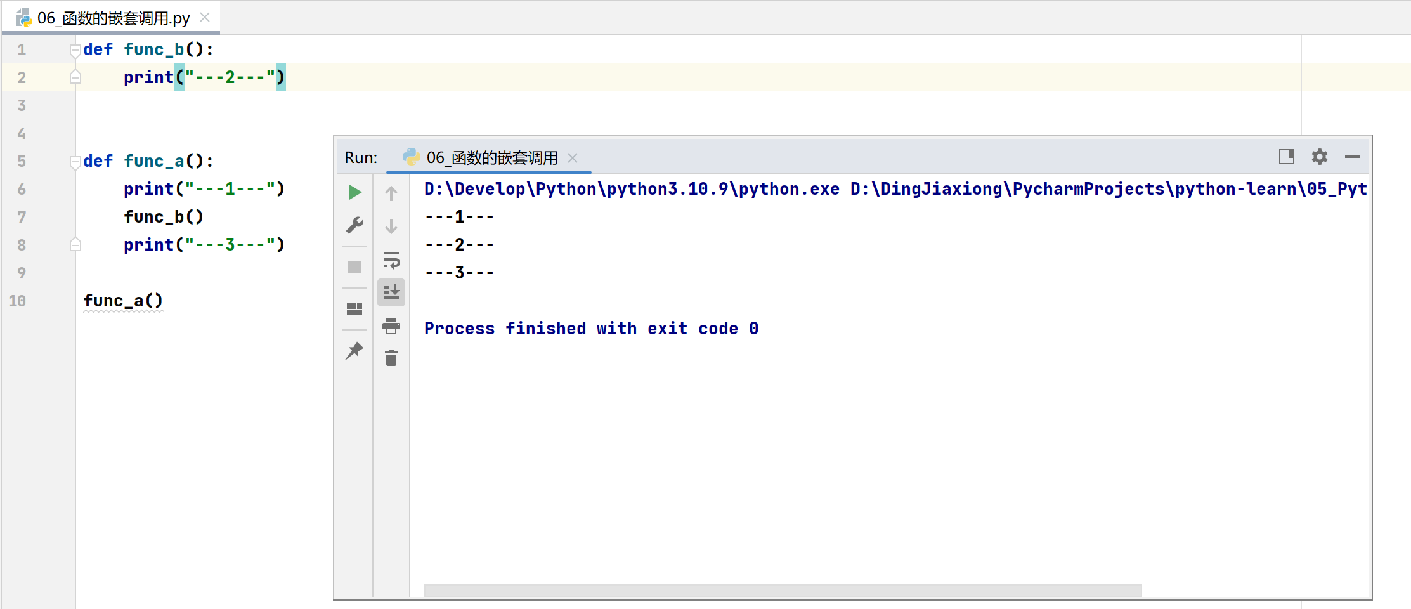Open Run panel settings gear
Viewport: 1411px width, 609px height.
click(1320, 157)
